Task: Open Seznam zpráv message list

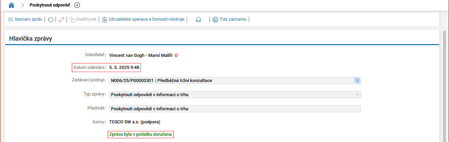Action: [x=25, y=19]
